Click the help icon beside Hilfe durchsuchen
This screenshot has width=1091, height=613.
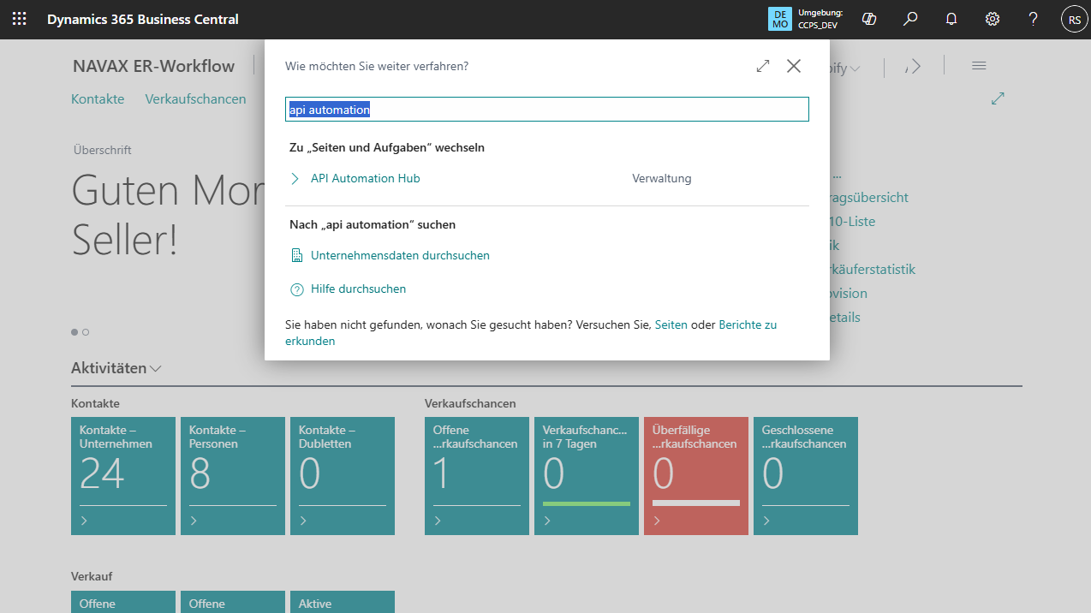pyautogui.click(x=297, y=289)
